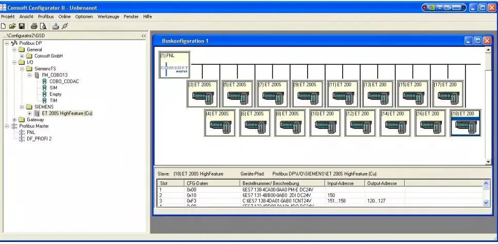The image size is (498, 244).
Task: Click the bus diagram scrollbar up arrow
Action: tap(488, 50)
